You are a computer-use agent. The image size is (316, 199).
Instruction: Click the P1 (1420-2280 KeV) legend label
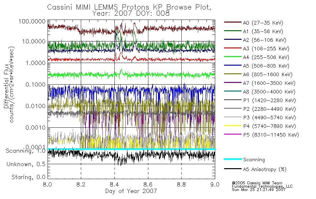click(269, 100)
